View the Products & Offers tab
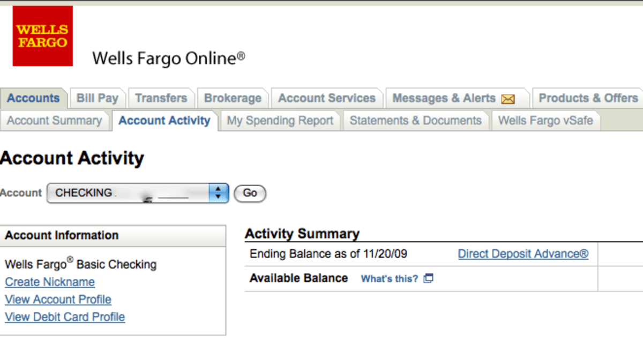Screen dimensions: 643x338 588,99
